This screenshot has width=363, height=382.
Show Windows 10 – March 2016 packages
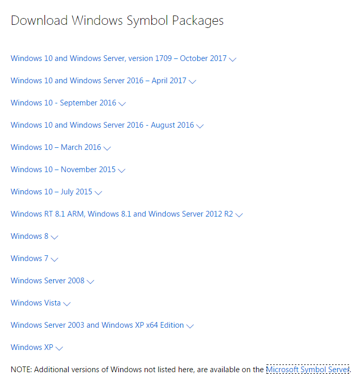pyautogui.click(x=60, y=147)
